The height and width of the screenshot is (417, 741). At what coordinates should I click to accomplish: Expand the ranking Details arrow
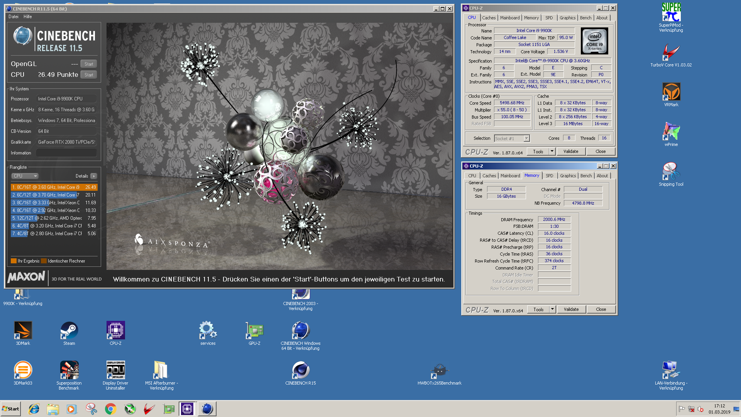[94, 176]
